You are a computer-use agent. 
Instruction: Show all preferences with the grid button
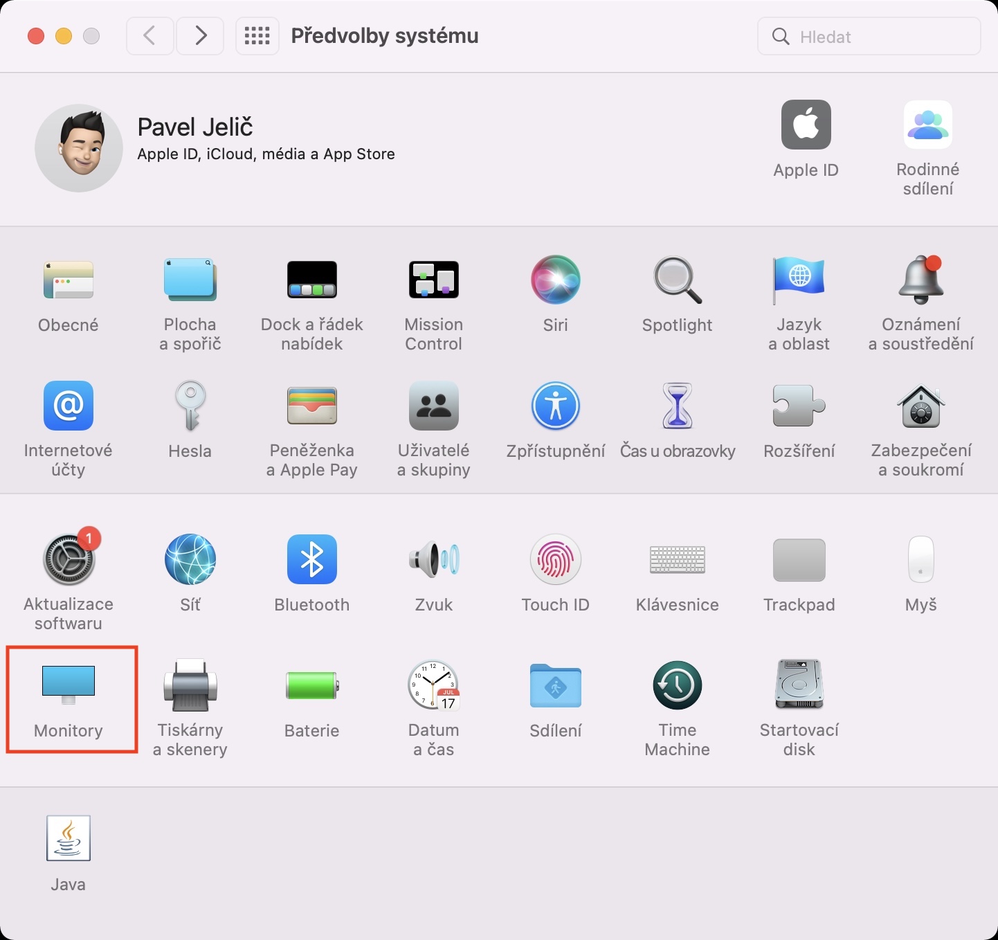coord(257,35)
